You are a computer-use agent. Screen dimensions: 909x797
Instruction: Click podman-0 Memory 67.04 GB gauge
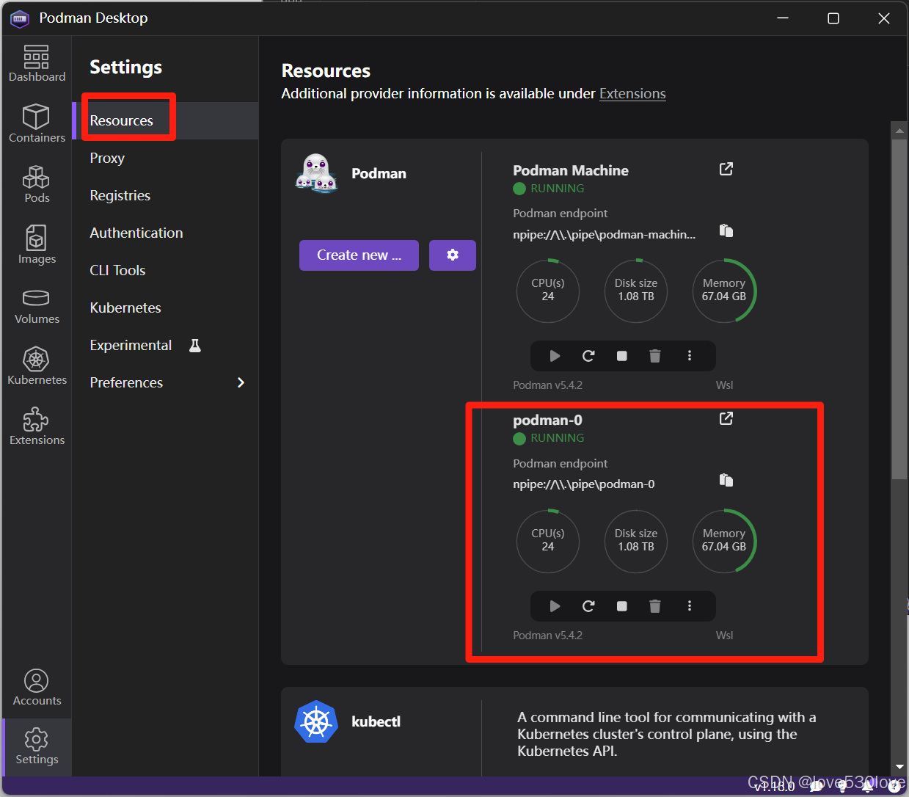coord(724,541)
